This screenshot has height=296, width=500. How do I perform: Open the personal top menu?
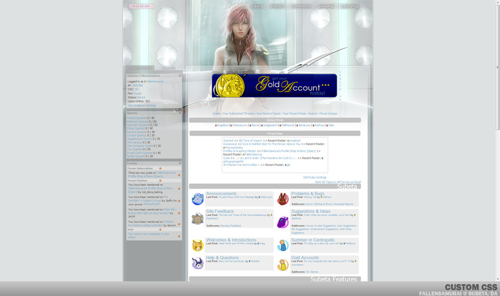pyautogui.click(x=326, y=6)
